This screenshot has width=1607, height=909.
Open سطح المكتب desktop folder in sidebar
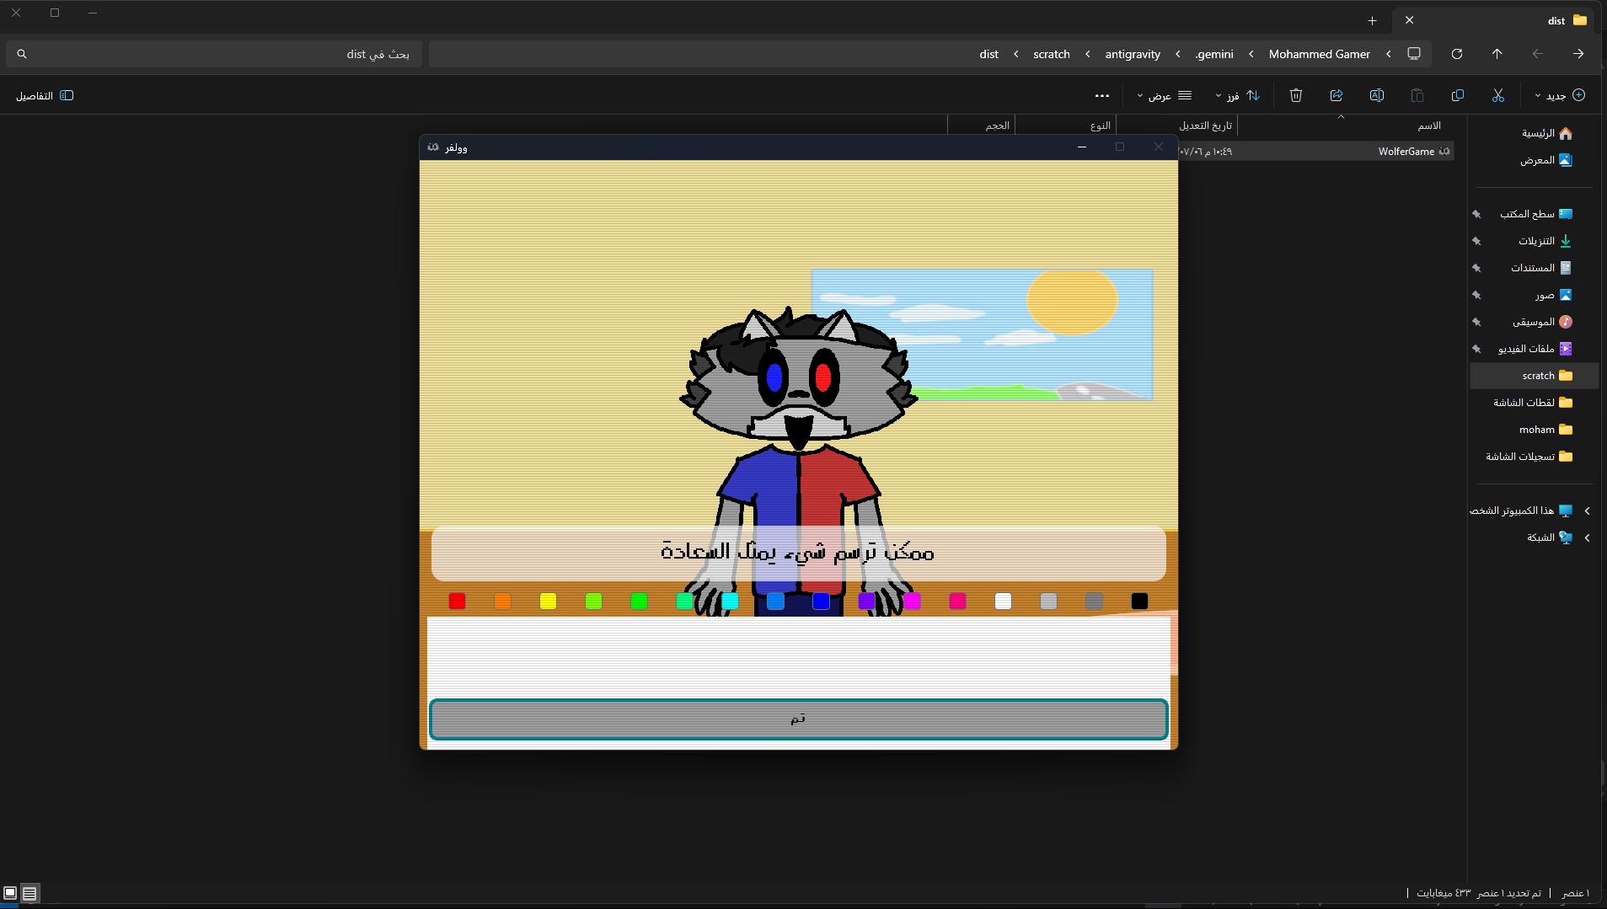coord(1535,214)
